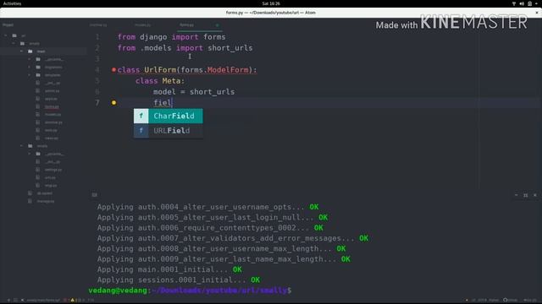542x304 pixels.
Task: Open the network indicator in system tray
Action: pos(514,3)
